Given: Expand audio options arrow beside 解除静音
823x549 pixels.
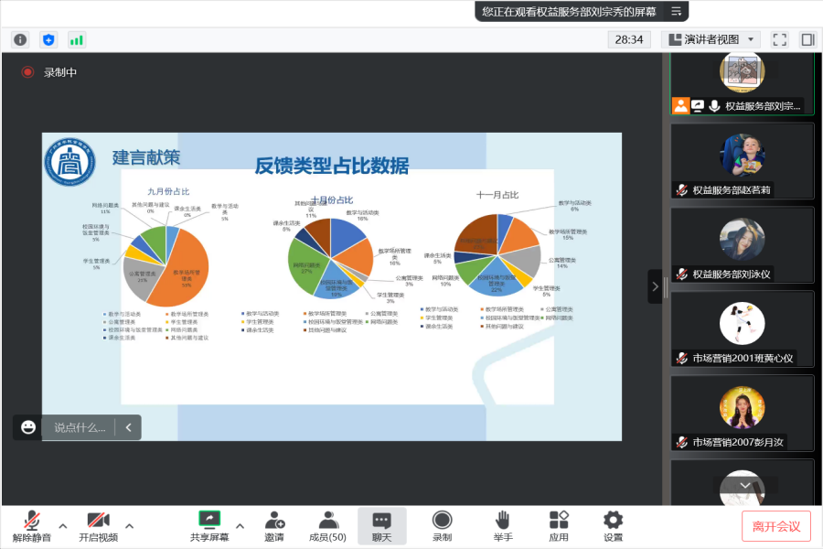Looking at the screenshot, I should coord(63,525).
